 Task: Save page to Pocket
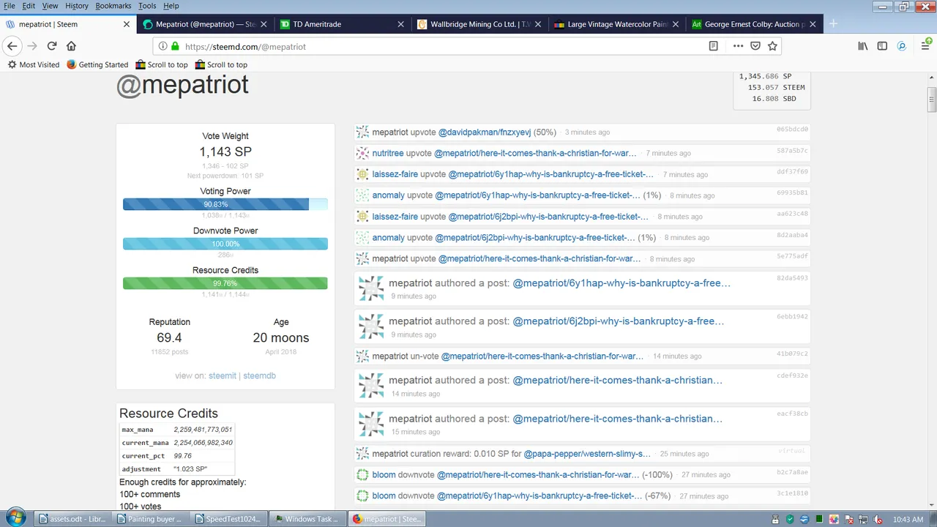click(x=755, y=46)
